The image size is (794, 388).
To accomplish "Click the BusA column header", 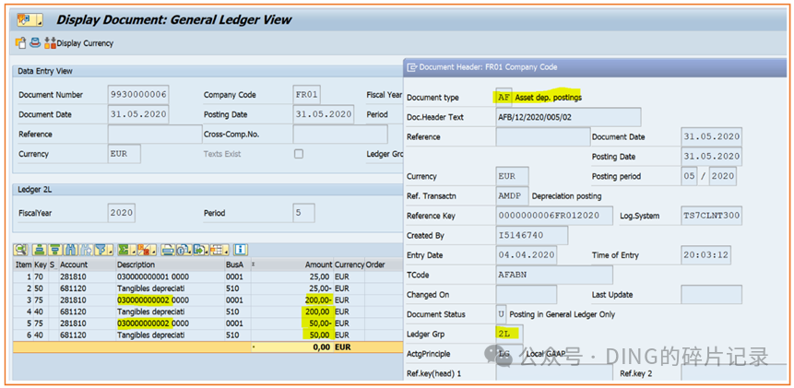I will pos(237,265).
